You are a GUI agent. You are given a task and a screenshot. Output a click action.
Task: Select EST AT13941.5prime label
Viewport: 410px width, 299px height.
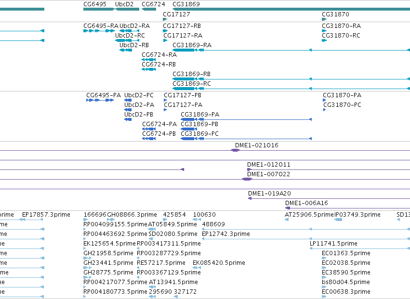pos(173,283)
